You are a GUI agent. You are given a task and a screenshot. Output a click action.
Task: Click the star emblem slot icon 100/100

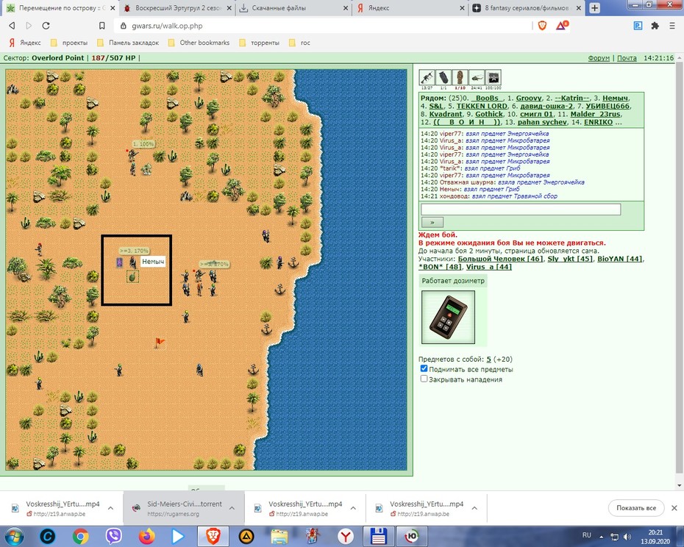493,77
